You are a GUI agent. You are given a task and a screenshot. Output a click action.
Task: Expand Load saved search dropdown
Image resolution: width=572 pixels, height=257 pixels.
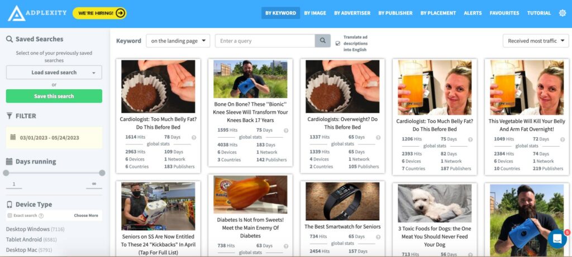coord(54,72)
